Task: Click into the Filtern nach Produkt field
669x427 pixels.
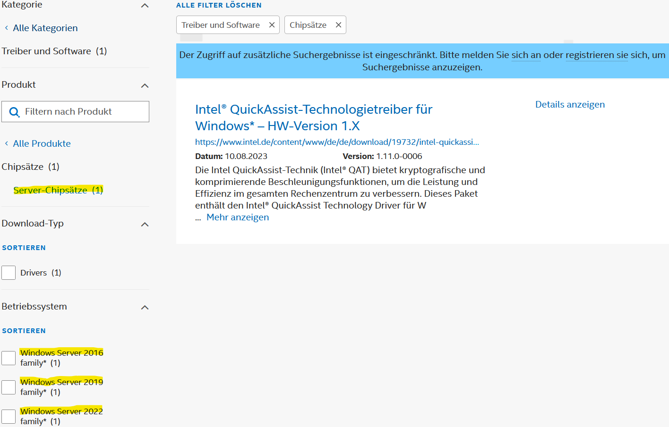Action: click(x=76, y=112)
